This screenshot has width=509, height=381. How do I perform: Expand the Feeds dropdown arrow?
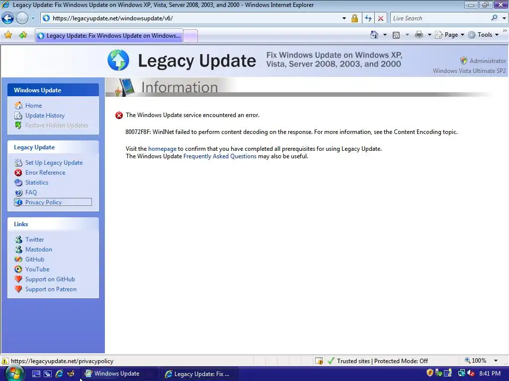coord(407,35)
